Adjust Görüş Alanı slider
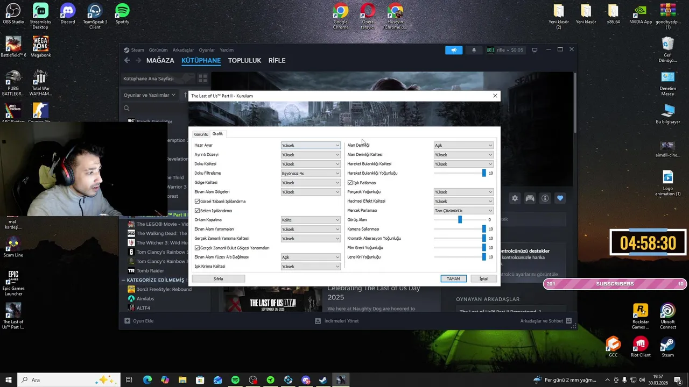This screenshot has width=689, height=387. pyautogui.click(x=460, y=220)
